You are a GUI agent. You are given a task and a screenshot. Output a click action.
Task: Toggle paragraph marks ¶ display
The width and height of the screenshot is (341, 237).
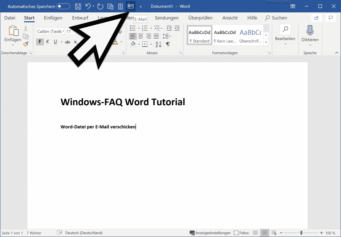pyautogui.click(x=168, y=44)
